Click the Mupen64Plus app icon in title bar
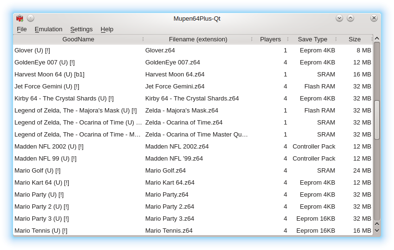Image resolution: width=394 pixels, height=250 pixels. pyautogui.click(x=20, y=18)
